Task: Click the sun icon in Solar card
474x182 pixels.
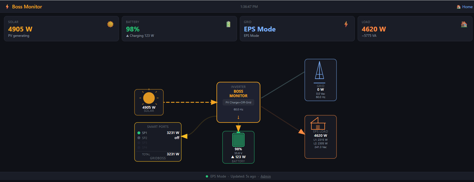Action: click(x=110, y=24)
